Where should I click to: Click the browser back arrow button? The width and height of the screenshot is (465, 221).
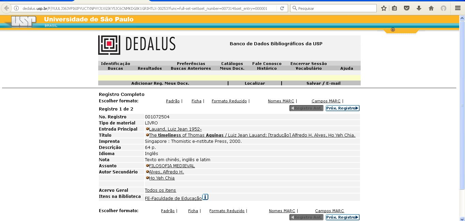click(6, 8)
